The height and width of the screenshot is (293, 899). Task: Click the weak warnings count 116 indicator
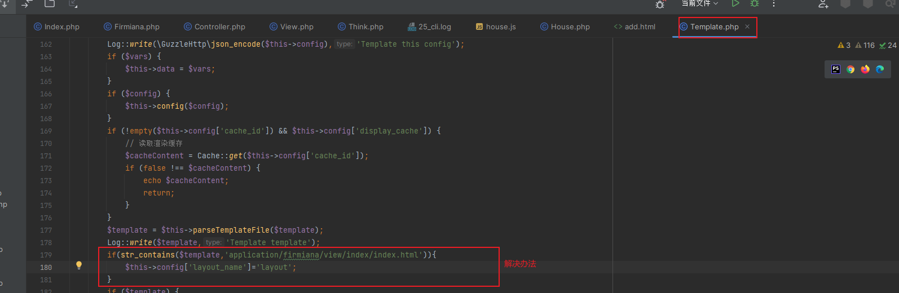point(865,45)
